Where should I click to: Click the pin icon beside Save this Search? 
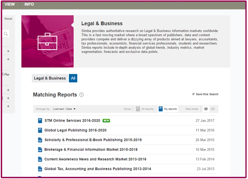[x=193, y=94]
